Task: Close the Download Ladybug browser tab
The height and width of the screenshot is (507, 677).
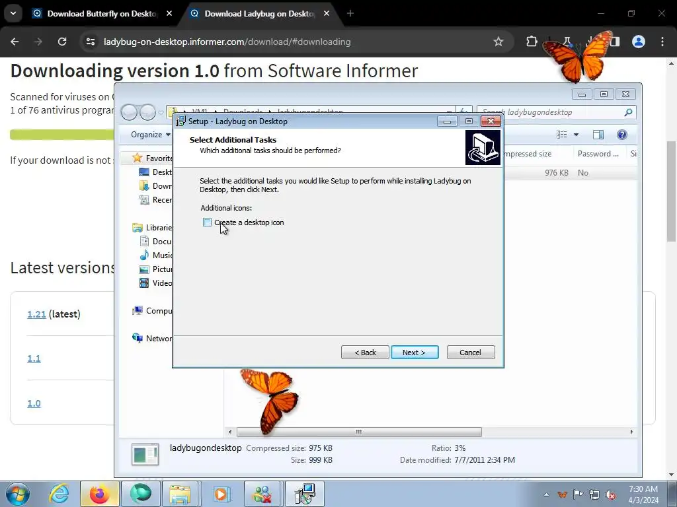Action: point(327,14)
